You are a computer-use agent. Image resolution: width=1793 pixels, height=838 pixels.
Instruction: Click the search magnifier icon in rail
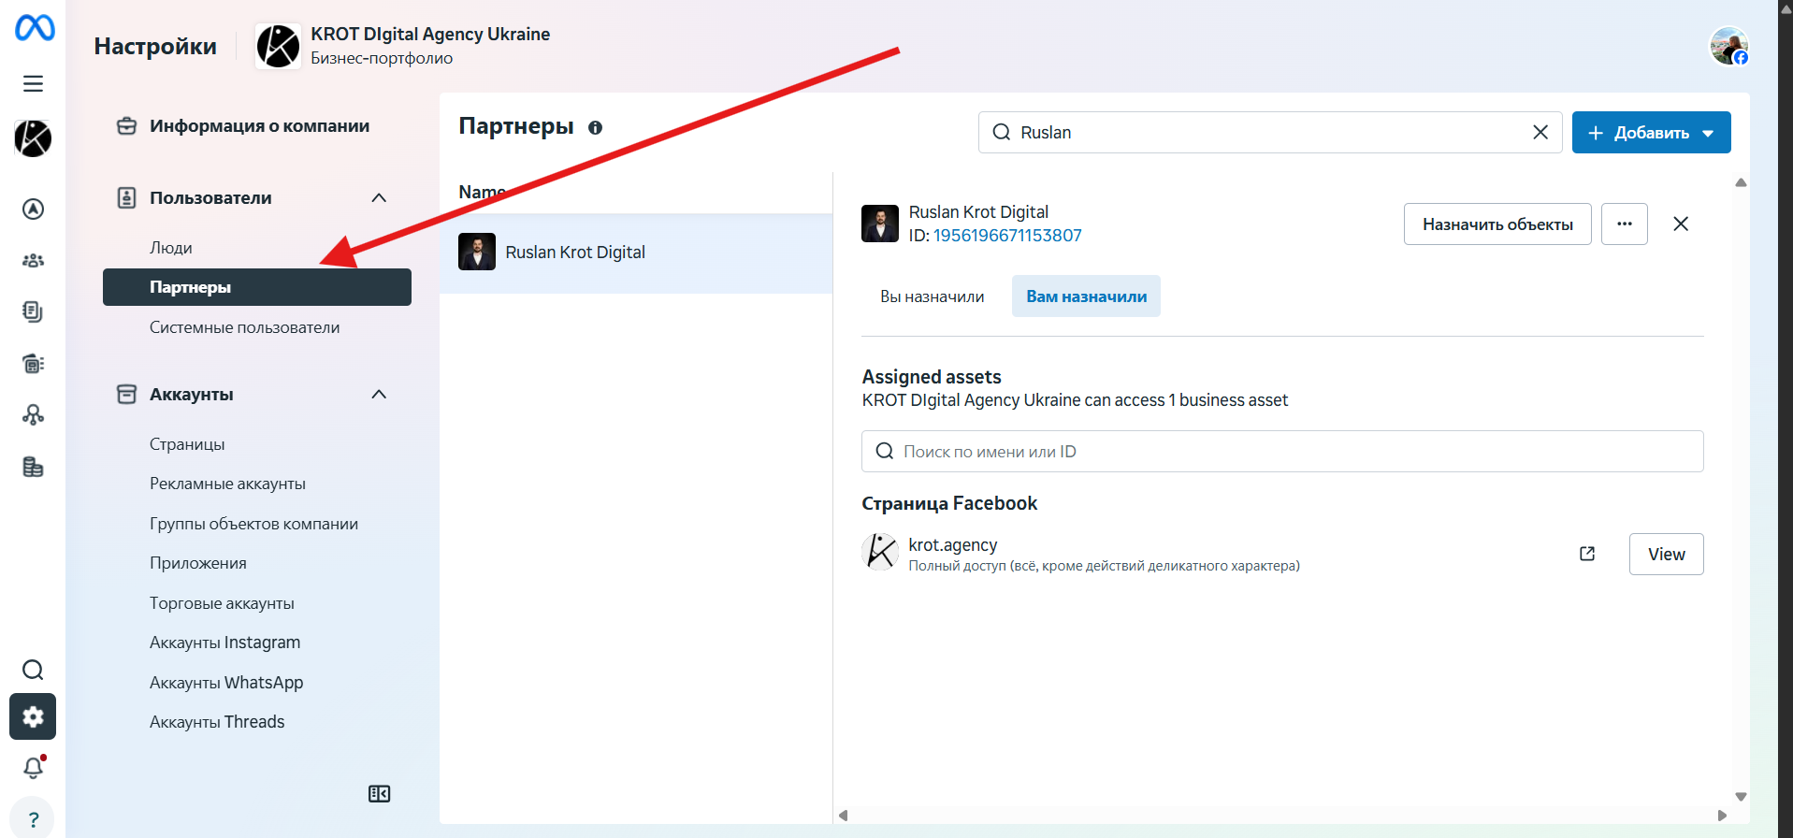tap(33, 670)
